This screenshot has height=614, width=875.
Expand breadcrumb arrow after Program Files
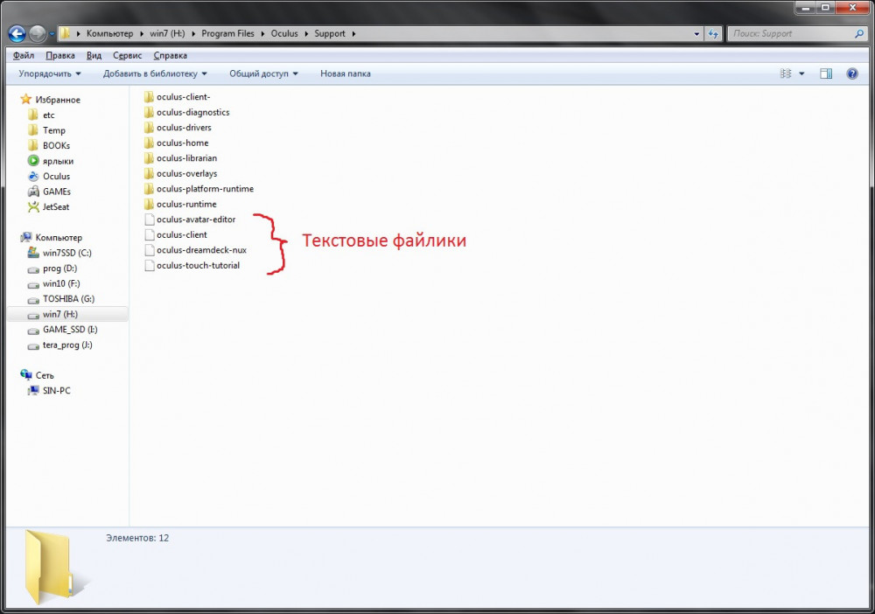[262, 33]
